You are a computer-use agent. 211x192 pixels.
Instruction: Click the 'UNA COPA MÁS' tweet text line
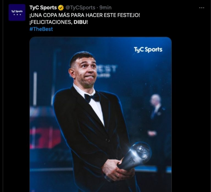85,15
